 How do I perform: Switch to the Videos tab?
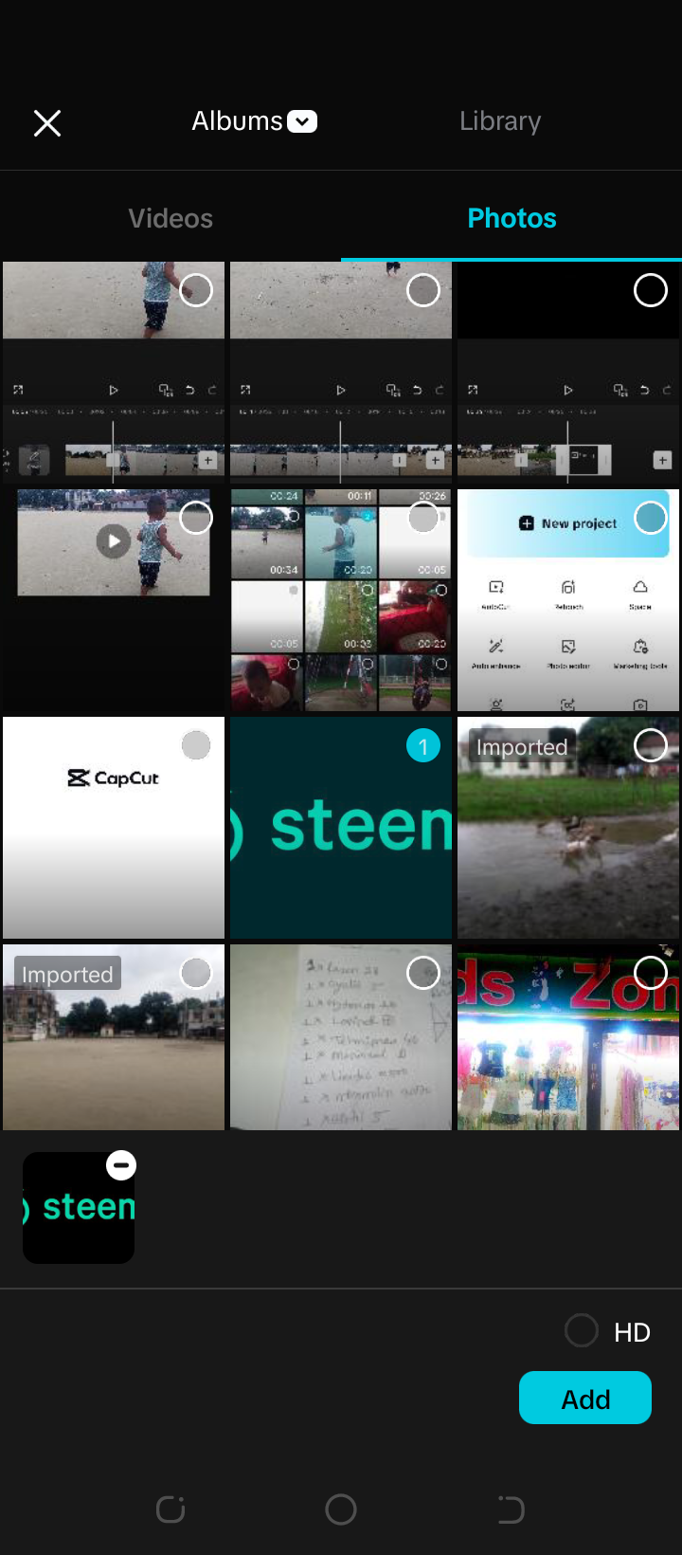(x=170, y=218)
